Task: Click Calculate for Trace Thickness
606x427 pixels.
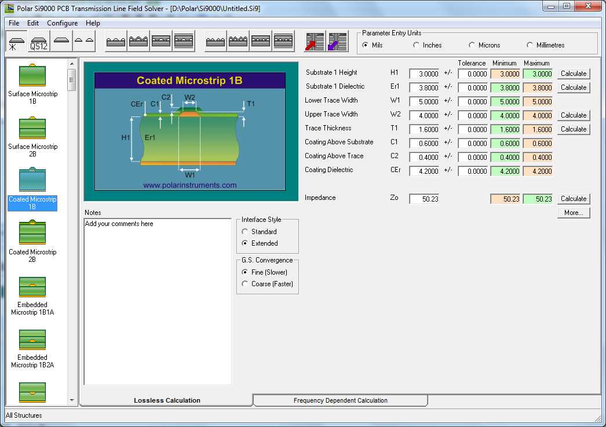Action: [574, 129]
